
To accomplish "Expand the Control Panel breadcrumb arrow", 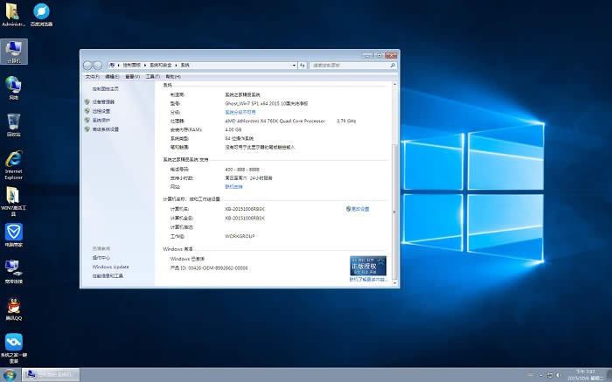I will tap(145, 65).
